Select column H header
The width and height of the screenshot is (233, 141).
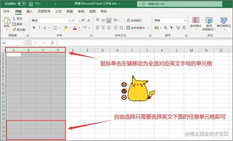(x=117, y=50)
